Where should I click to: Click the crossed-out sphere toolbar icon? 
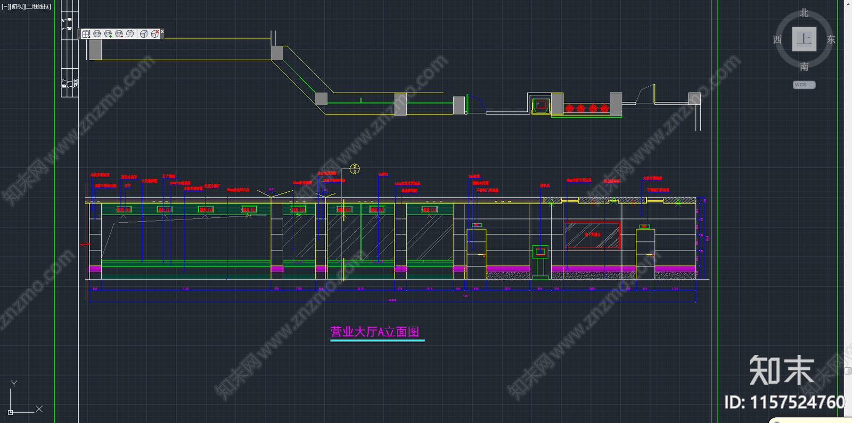coord(130,34)
